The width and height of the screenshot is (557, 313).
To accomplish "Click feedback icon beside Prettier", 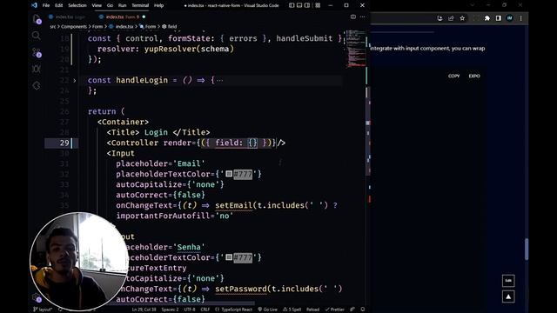I will pos(352,310).
